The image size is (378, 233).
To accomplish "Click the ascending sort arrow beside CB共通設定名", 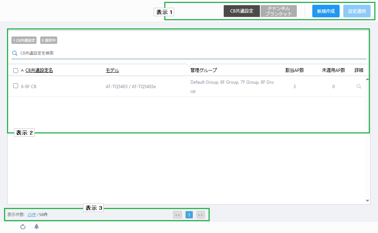I will coord(22,70).
